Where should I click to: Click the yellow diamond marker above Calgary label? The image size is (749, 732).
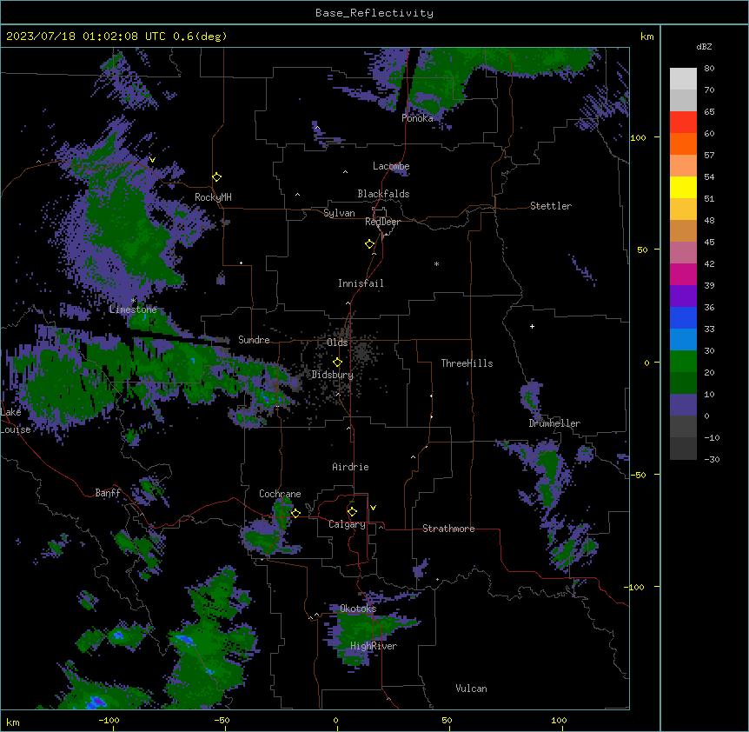[x=352, y=512]
